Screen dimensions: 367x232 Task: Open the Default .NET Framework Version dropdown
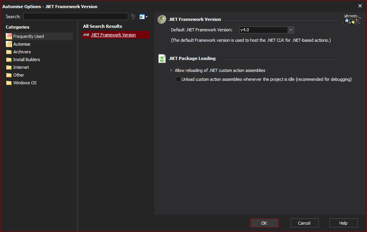291,30
